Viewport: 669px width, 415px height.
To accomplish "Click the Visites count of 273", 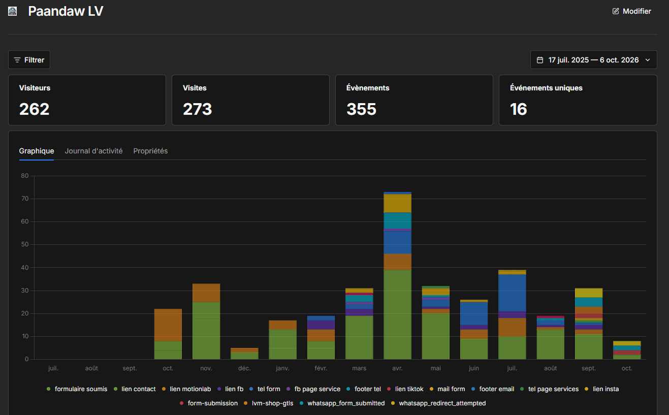I will (198, 109).
